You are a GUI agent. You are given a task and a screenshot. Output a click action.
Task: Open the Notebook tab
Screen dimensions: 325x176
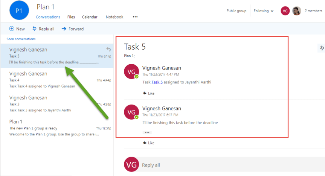click(x=114, y=17)
